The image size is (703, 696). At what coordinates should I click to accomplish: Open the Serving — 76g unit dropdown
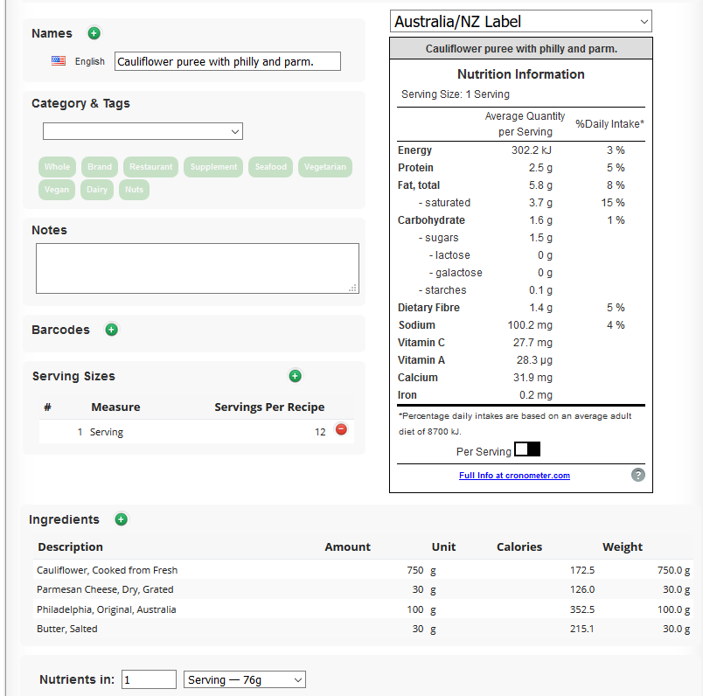click(x=245, y=679)
